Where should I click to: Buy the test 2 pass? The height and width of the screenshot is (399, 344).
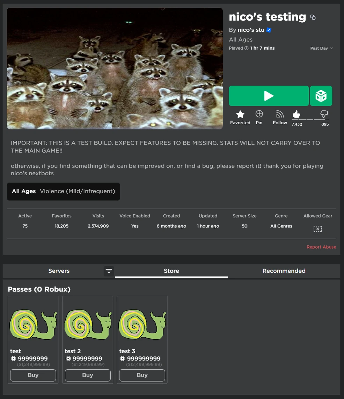[88, 375]
